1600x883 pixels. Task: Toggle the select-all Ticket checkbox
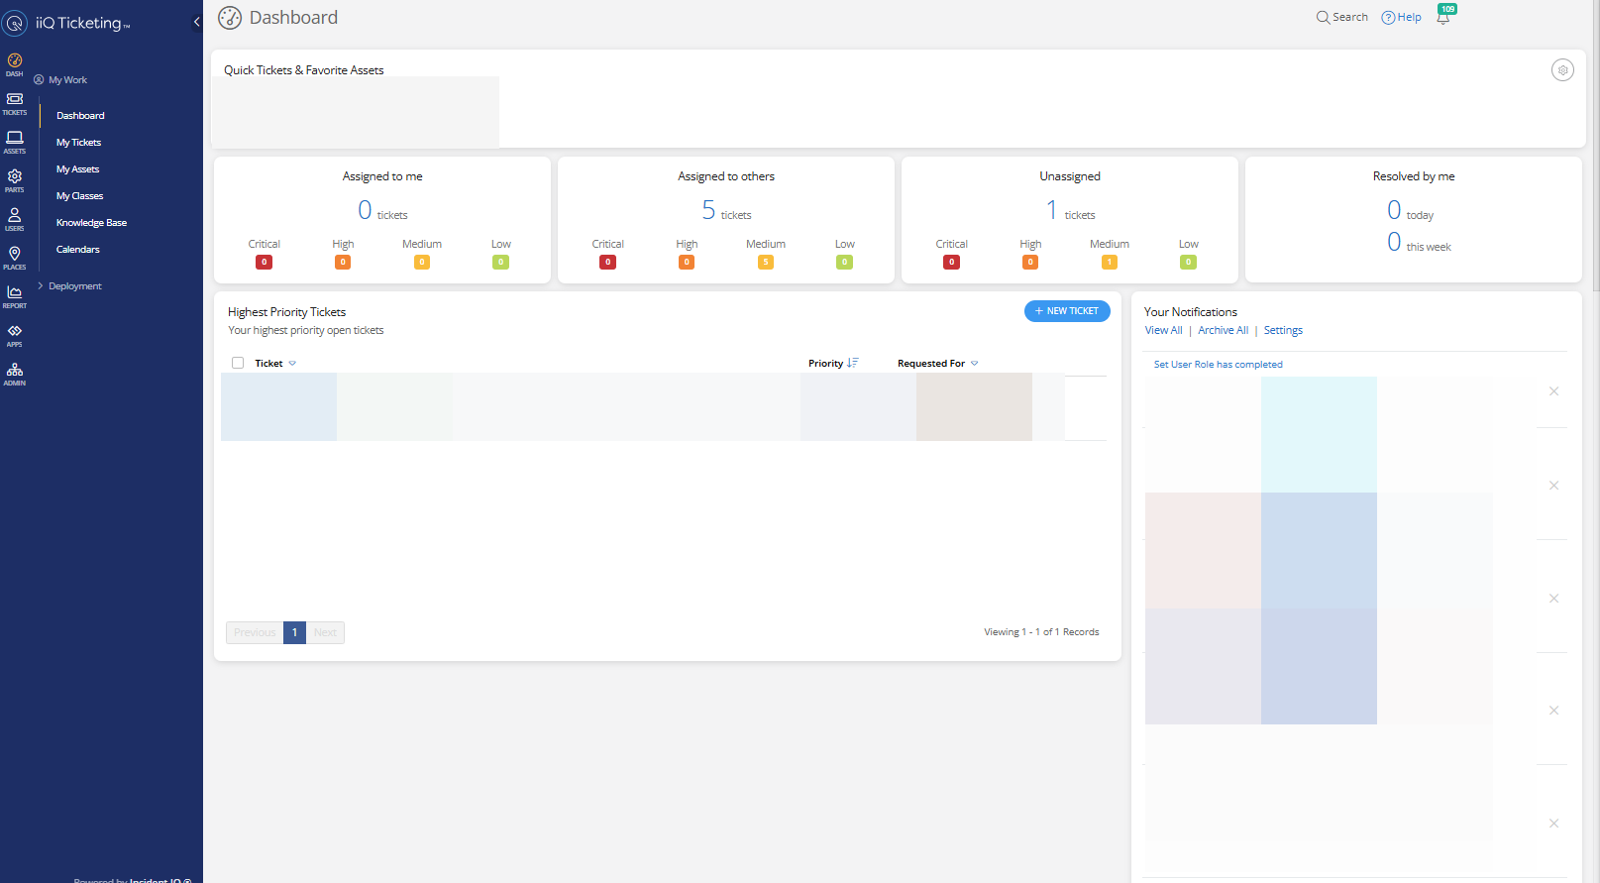pos(238,363)
